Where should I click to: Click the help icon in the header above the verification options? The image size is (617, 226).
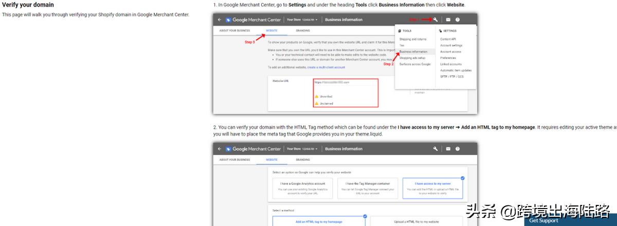click(458, 149)
